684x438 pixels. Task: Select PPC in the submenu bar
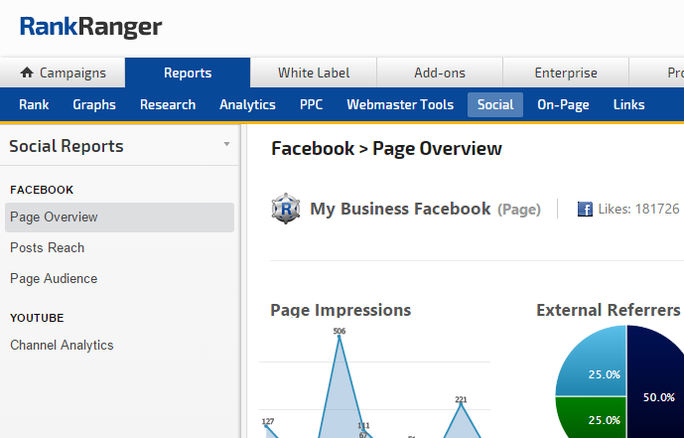[311, 104]
